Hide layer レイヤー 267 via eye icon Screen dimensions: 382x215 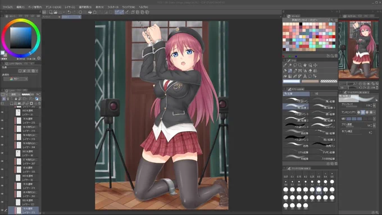[2, 161]
